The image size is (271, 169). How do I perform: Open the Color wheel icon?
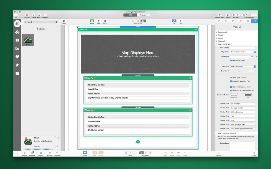coord(172,153)
